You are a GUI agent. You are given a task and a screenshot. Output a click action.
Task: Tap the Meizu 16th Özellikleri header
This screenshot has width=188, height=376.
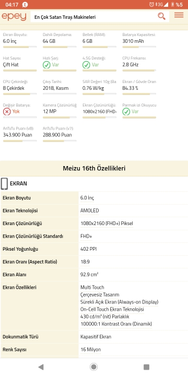click(x=94, y=168)
